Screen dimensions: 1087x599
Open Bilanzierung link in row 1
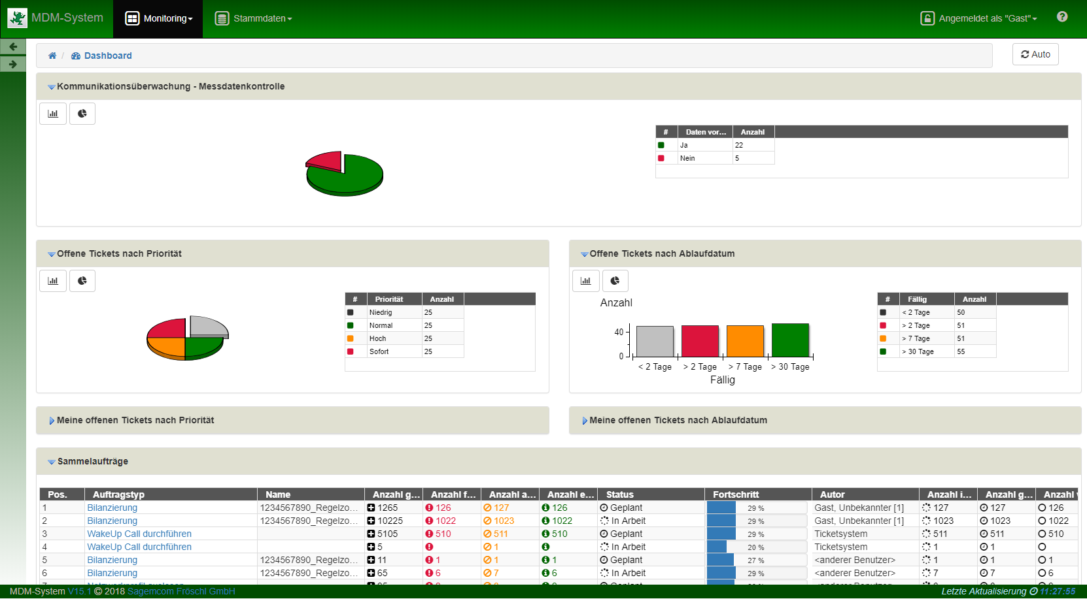(x=112, y=508)
